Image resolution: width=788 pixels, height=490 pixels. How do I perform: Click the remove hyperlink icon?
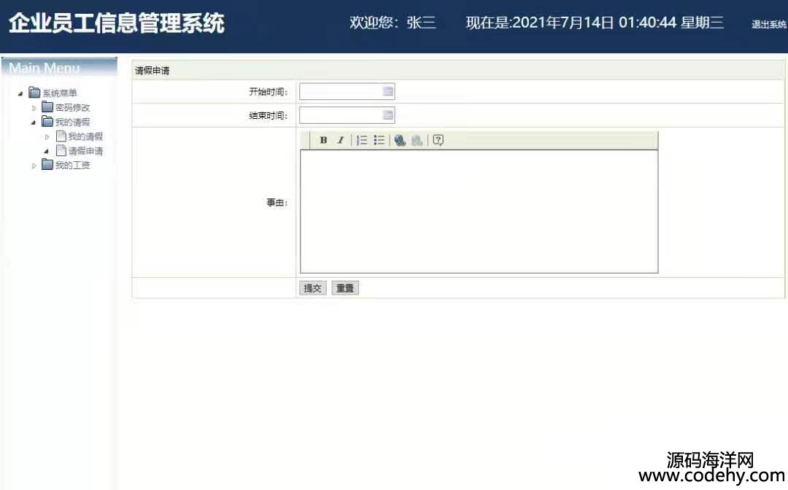tap(417, 141)
